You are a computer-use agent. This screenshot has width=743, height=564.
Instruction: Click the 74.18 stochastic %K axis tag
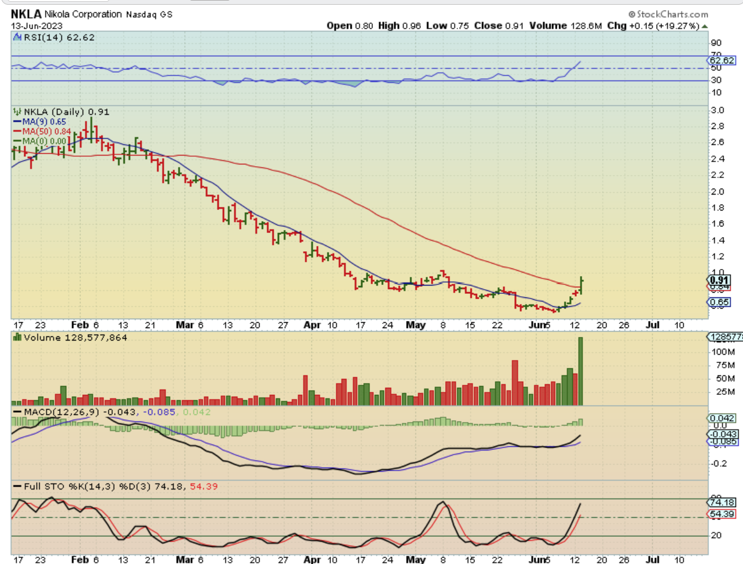[x=722, y=503]
